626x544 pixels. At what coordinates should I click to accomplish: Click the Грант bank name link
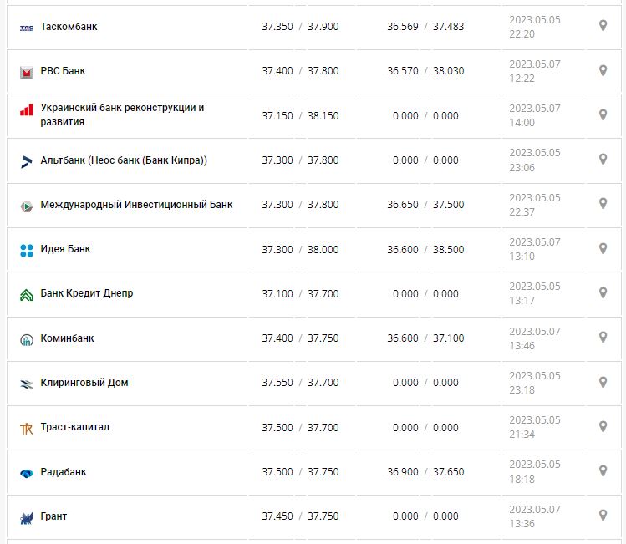pos(53,516)
